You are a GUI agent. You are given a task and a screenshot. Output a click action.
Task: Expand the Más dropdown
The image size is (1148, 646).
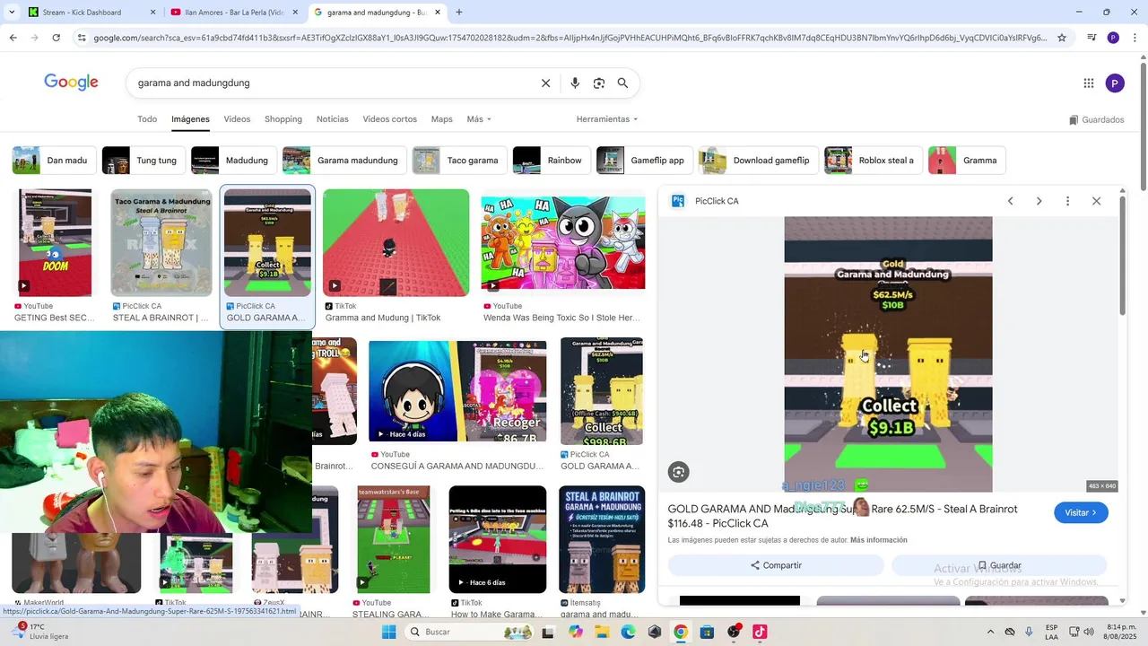point(479,119)
